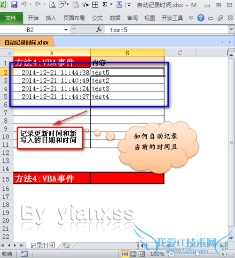The image size is (235, 258).
Task: Click the cell containing test3
Action: [127, 89]
